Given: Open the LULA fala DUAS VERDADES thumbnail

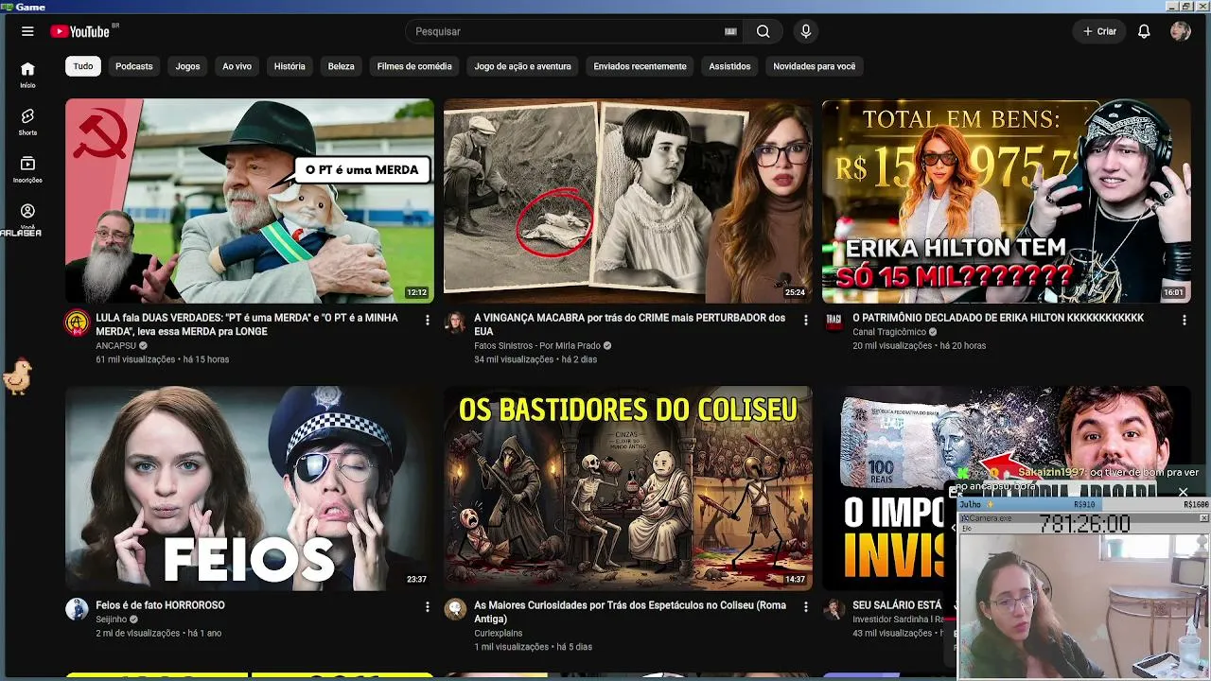Looking at the screenshot, I should 250,201.
